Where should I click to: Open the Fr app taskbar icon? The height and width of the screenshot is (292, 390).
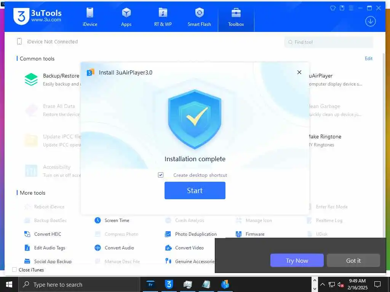click(150, 284)
